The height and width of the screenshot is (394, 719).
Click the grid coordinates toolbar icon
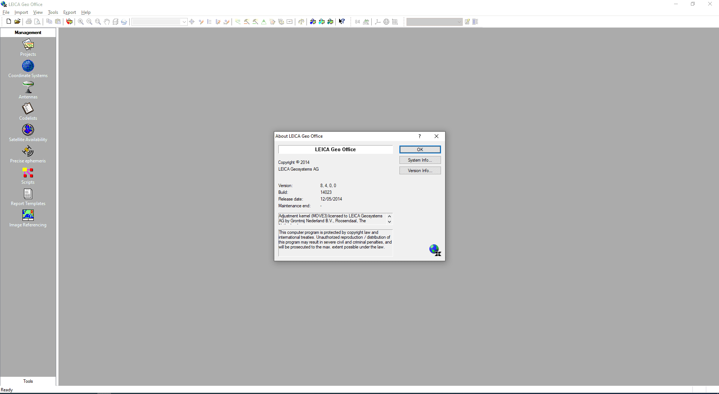[395, 22]
